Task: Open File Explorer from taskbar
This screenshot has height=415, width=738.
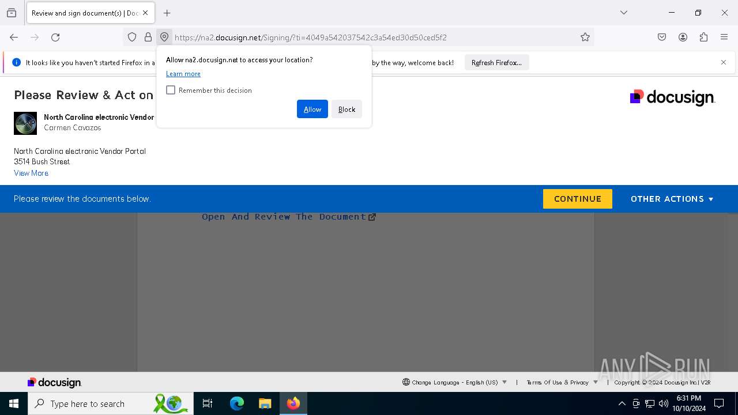Action: point(265,403)
